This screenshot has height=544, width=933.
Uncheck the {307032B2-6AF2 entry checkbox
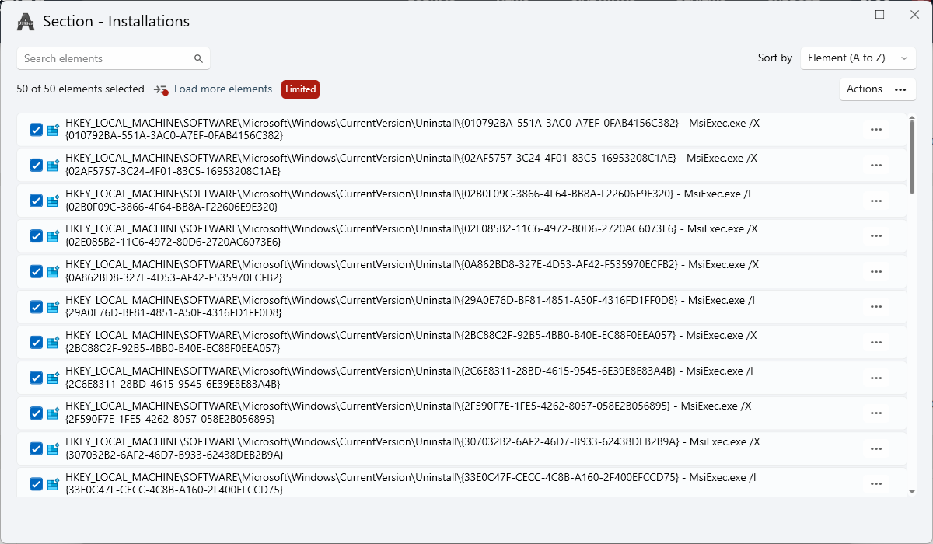click(x=36, y=448)
